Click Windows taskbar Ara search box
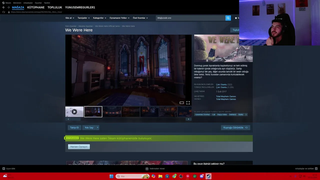The height and width of the screenshot is (180, 320). [132, 176]
